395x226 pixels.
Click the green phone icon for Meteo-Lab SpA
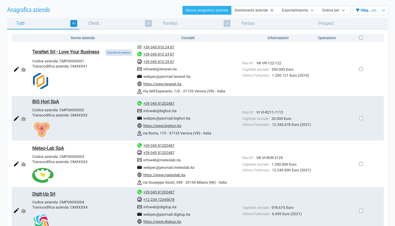coord(140,145)
